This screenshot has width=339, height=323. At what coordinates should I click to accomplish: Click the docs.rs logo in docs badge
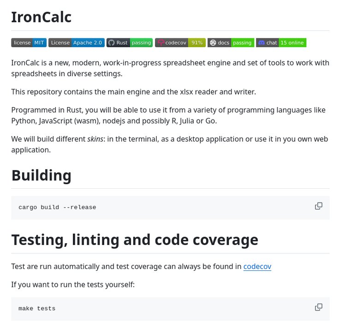[213, 42]
